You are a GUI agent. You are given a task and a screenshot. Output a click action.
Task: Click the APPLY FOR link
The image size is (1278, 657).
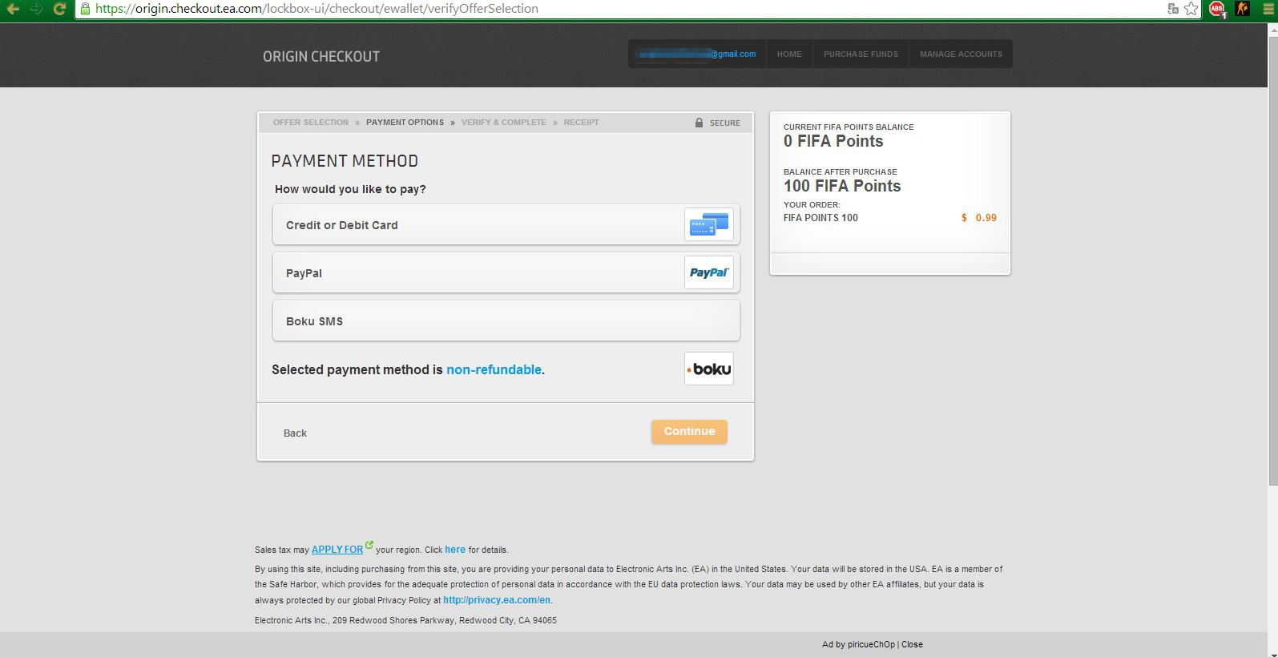(337, 550)
